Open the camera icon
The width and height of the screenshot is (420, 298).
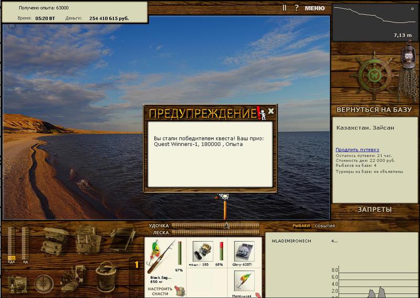(x=72, y=279)
